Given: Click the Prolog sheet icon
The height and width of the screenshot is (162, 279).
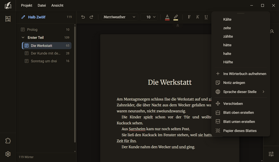Looking at the screenshot, I should coord(23,30).
